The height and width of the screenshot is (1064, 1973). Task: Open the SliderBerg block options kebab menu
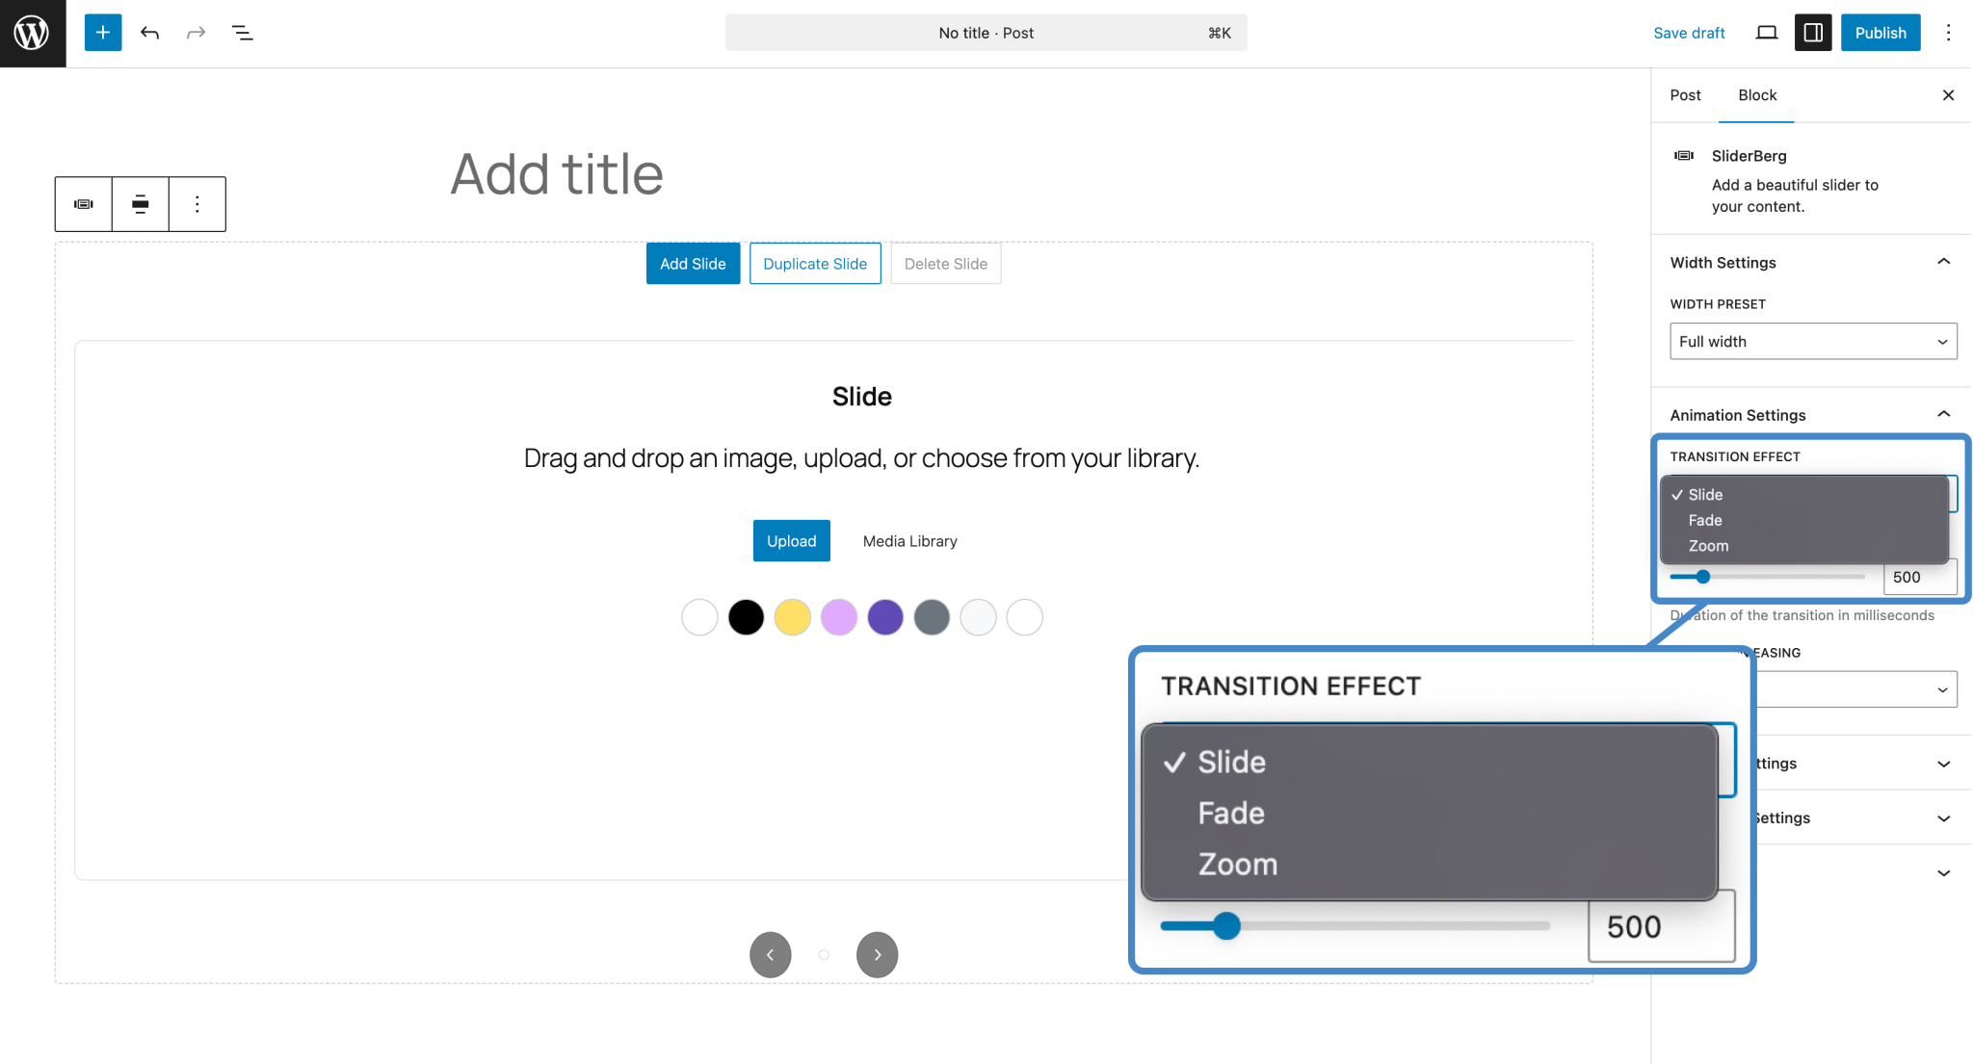click(x=197, y=204)
